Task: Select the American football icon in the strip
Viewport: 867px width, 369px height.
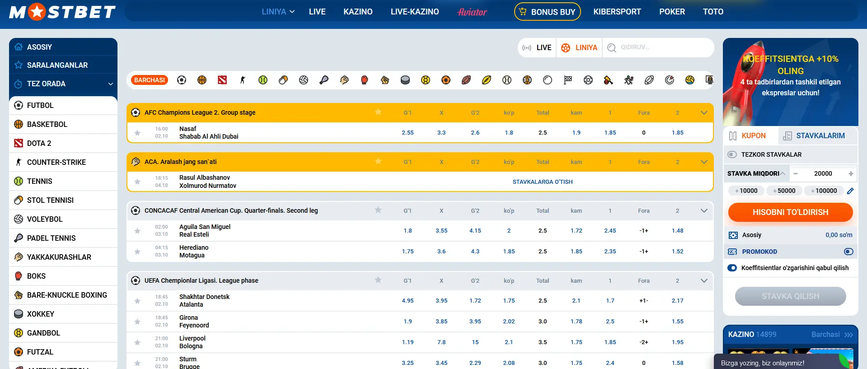Action: pos(466,80)
